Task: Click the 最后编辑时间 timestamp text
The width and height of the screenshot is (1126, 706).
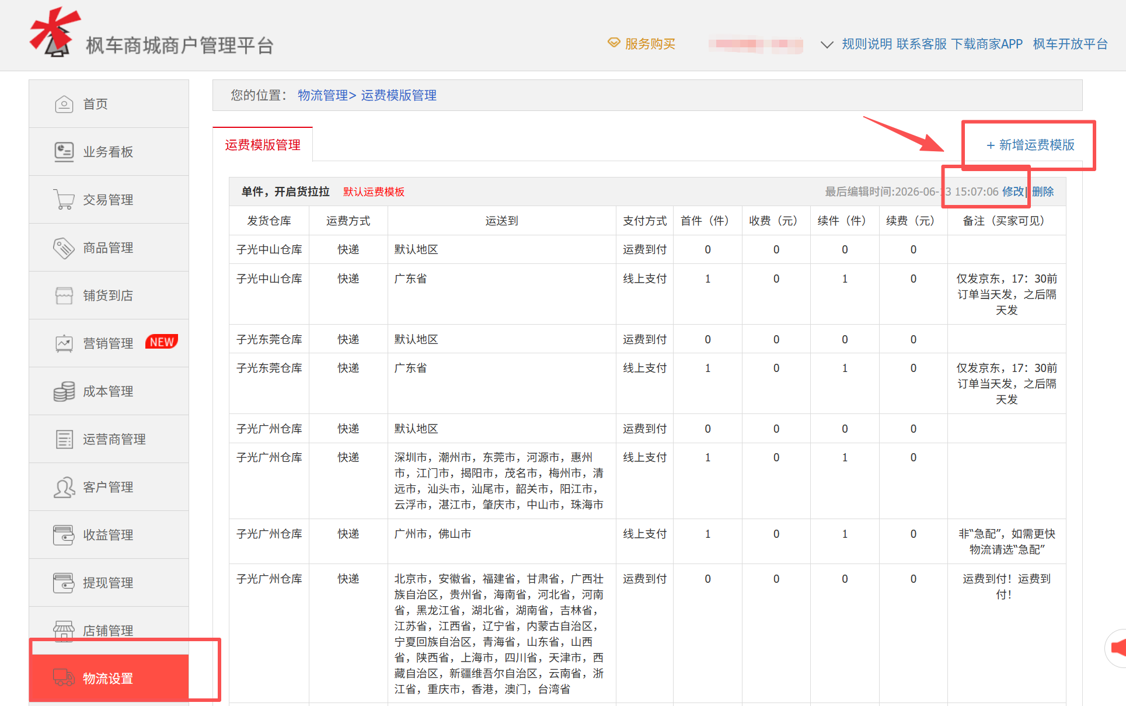Action: [x=911, y=192]
